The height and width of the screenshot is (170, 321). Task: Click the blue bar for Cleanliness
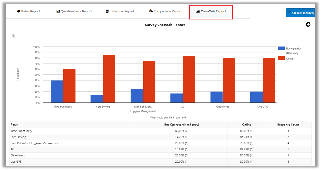click(216, 97)
